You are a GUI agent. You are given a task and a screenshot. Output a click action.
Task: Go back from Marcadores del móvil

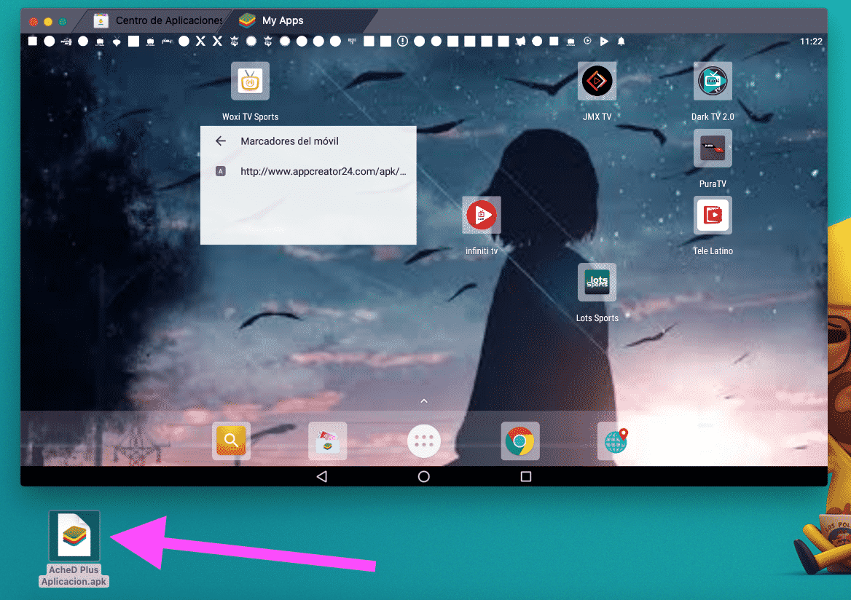click(221, 141)
